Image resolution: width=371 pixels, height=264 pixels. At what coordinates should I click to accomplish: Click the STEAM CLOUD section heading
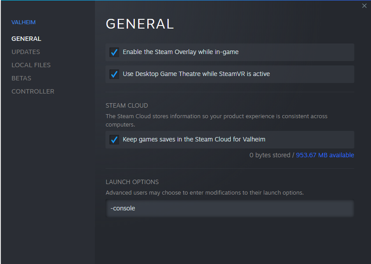tap(127, 105)
